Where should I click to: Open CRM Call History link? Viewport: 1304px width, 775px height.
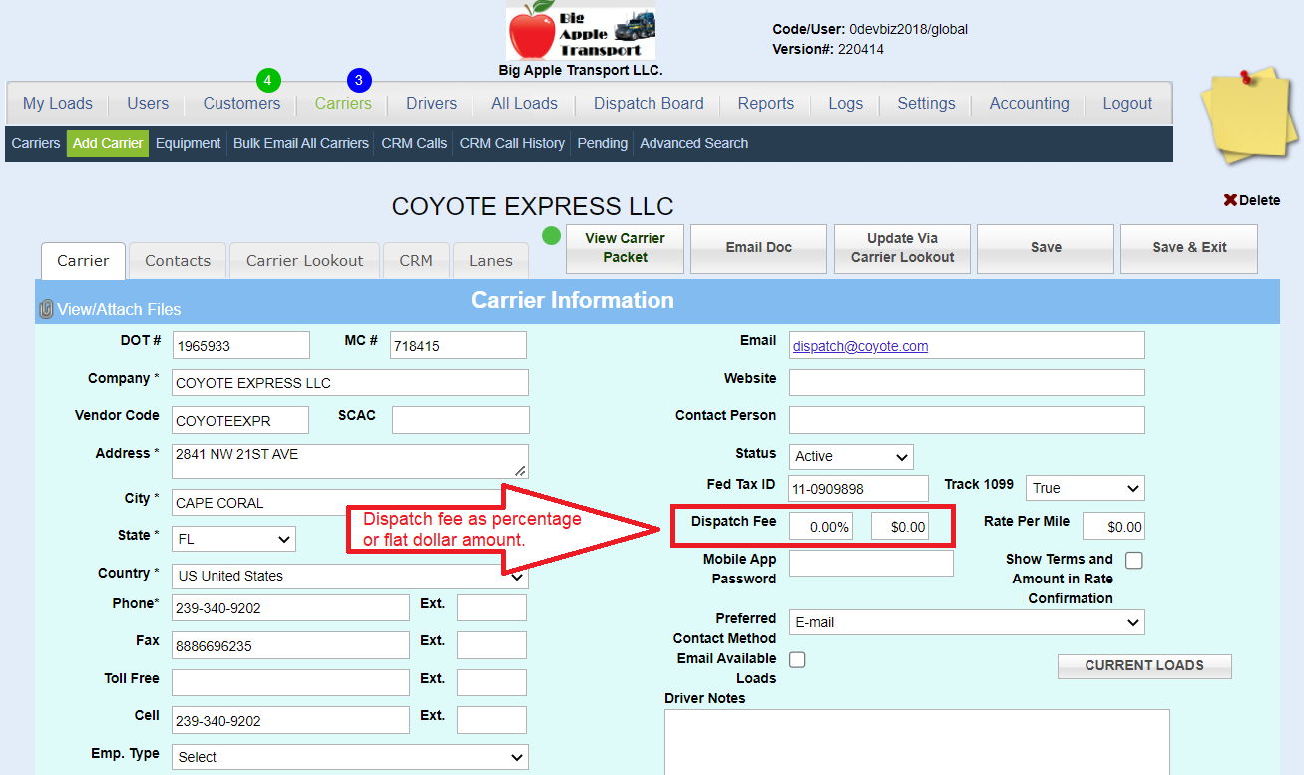(512, 143)
